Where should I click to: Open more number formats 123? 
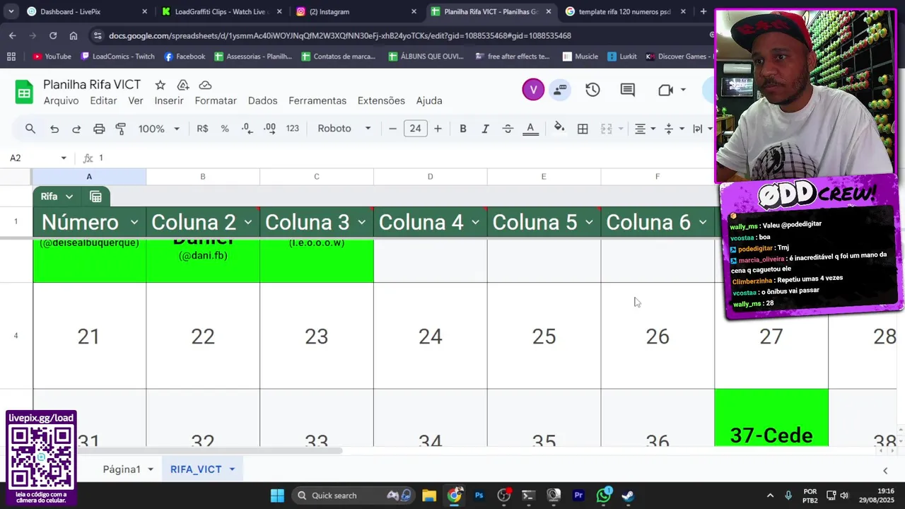293,129
